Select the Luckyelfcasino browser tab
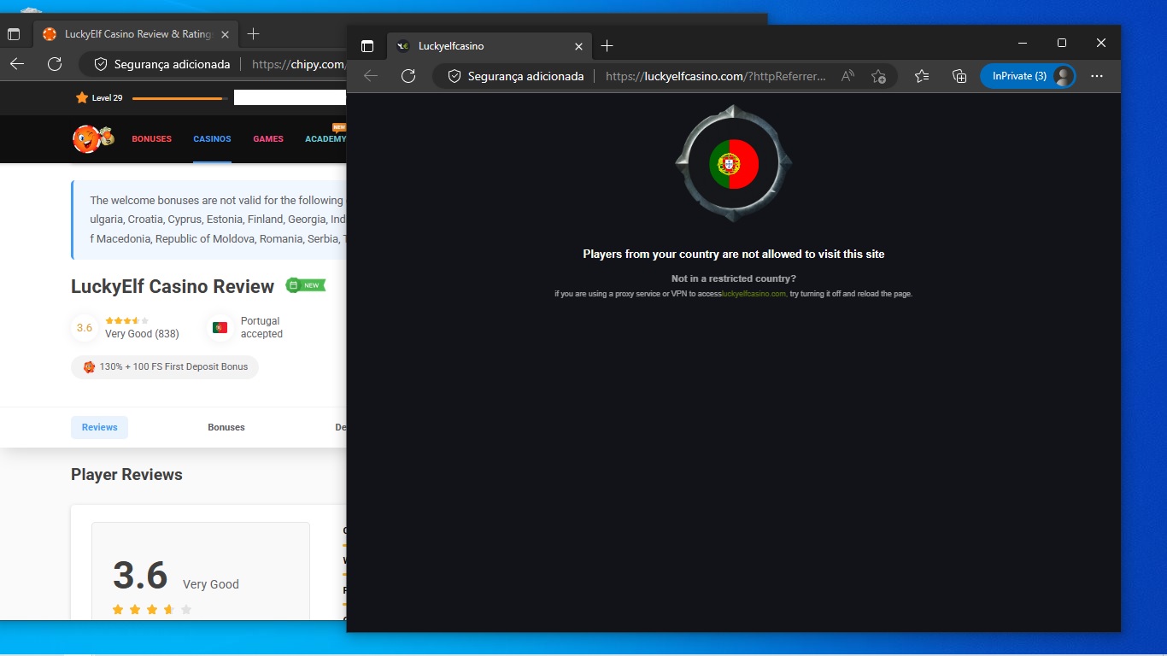 478,46
